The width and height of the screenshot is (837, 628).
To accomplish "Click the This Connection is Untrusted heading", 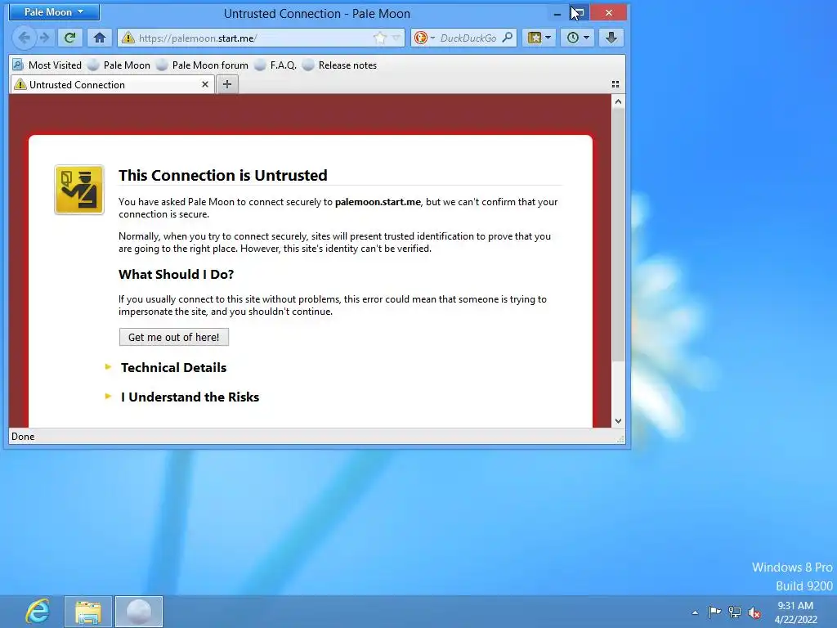I will click(223, 175).
